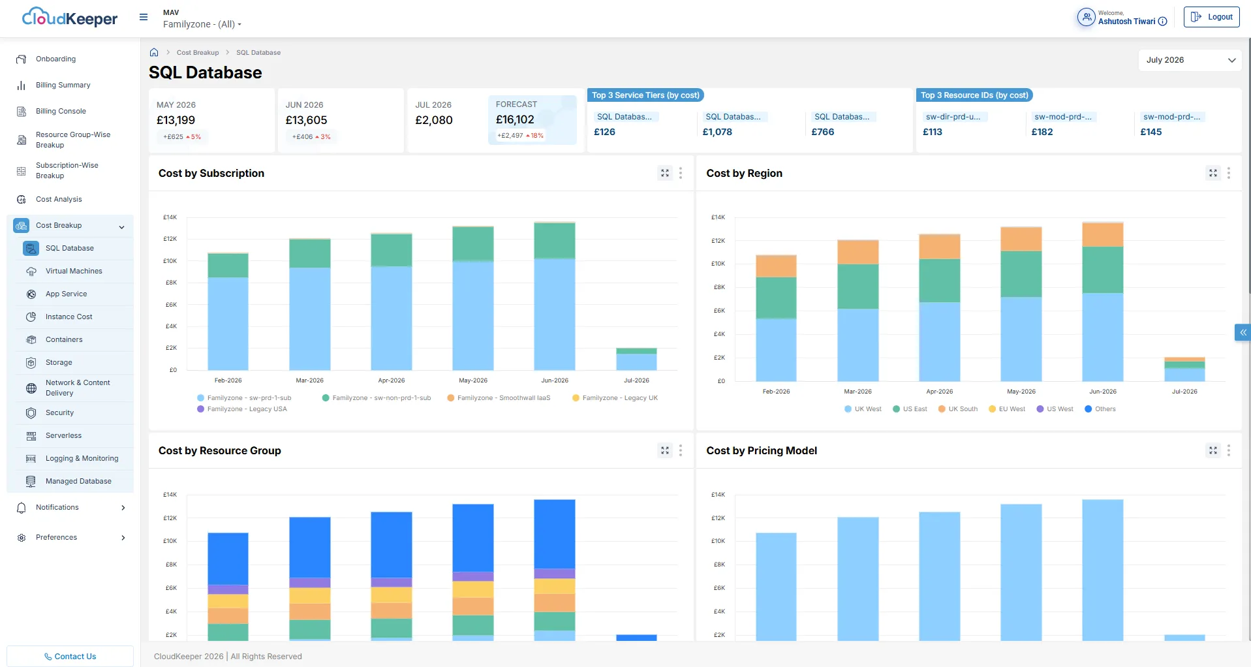Image resolution: width=1251 pixels, height=667 pixels.
Task: Expand the Preferences submenu arrow
Action: tap(123, 538)
